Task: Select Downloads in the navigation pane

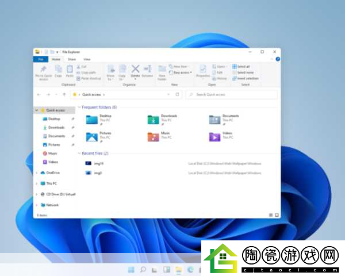Action: (56, 128)
